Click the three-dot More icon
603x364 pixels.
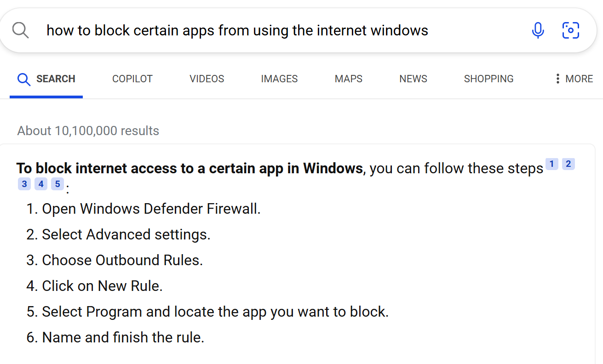(x=557, y=79)
